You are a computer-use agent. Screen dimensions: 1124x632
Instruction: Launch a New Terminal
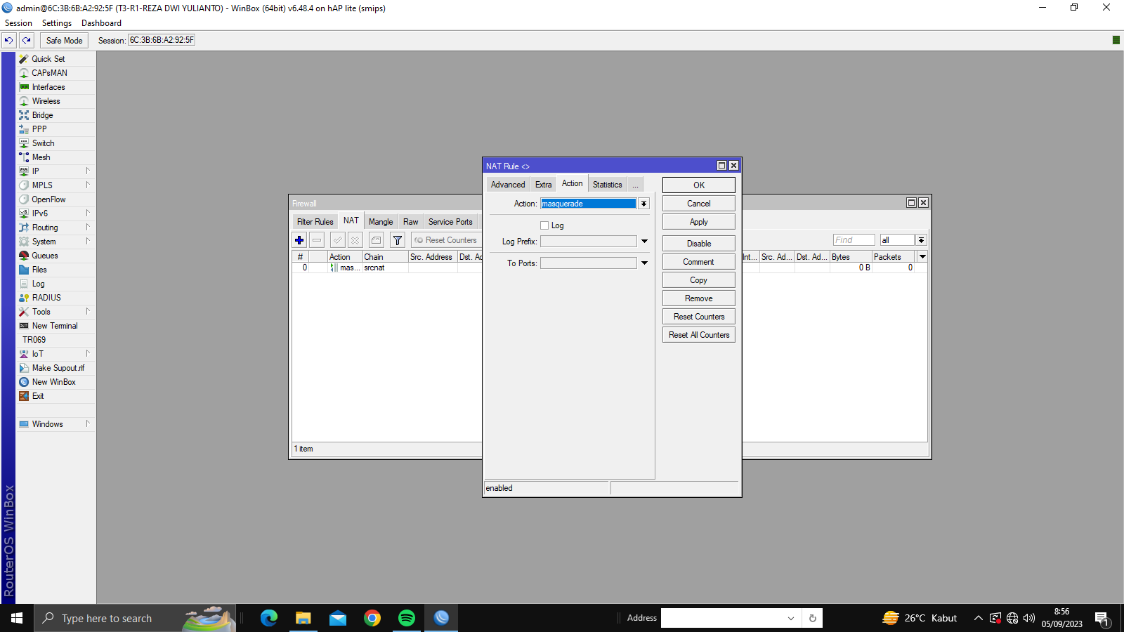click(56, 326)
